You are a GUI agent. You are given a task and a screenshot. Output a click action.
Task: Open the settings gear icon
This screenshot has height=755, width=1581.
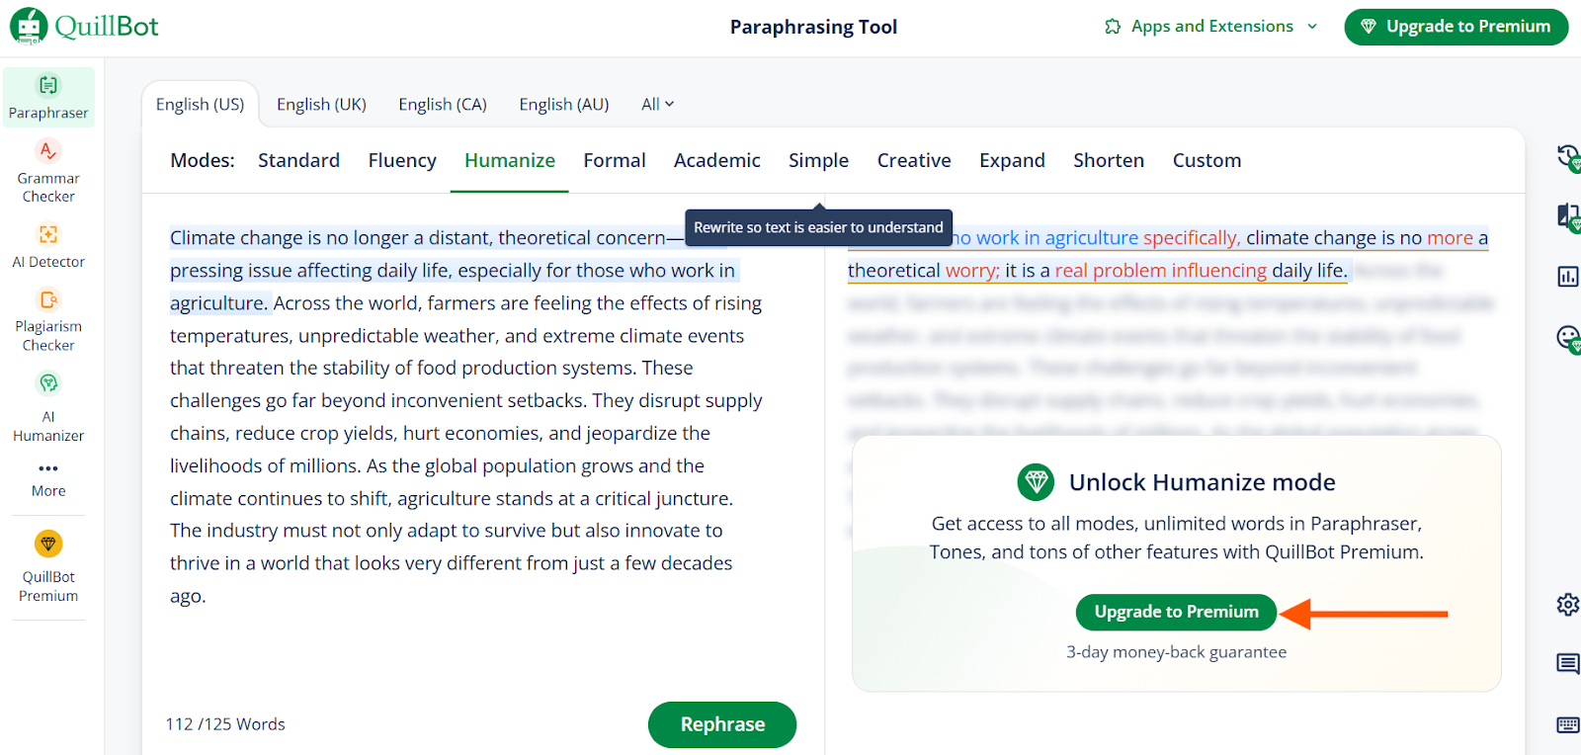coord(1568,604)
